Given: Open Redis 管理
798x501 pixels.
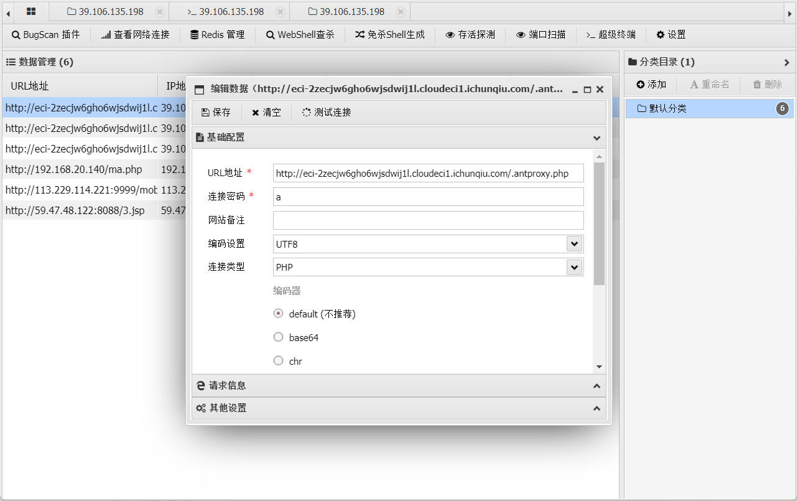Looking at the screenshot, I should pyautogui.click(x=218, y=35).
